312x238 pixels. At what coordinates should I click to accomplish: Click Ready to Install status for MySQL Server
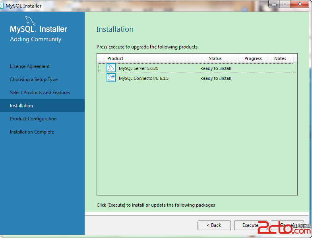pyautogui.click(x=216, y=68)
